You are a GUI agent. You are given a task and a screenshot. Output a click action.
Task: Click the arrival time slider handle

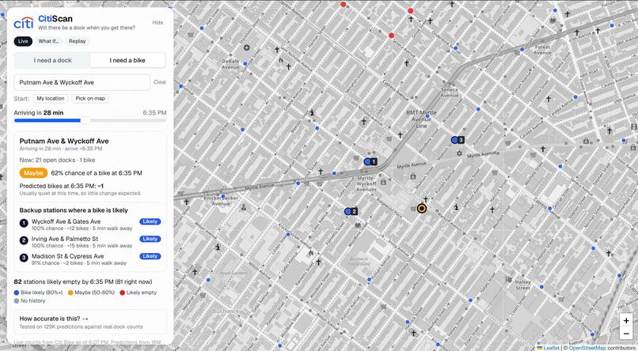click(85, 120)
